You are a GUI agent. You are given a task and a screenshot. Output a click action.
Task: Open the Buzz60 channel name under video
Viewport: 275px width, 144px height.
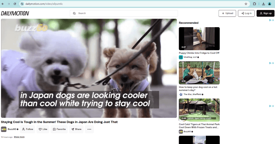pos(12,129)
